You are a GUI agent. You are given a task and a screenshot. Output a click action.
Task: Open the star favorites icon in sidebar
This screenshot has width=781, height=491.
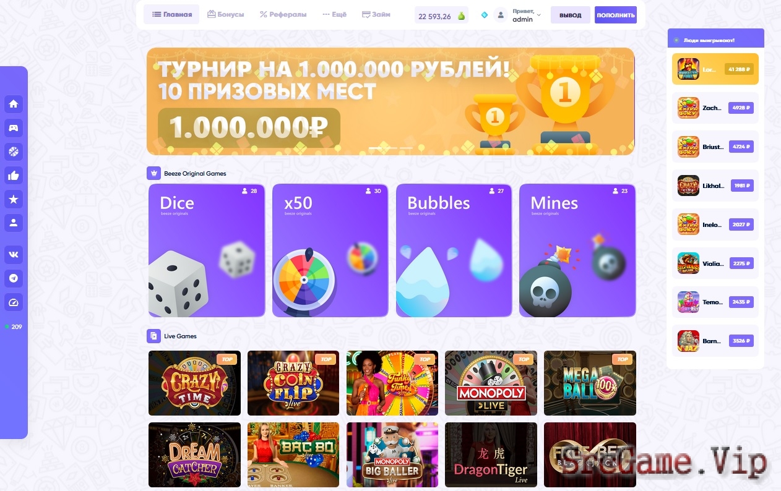point(14,199)
